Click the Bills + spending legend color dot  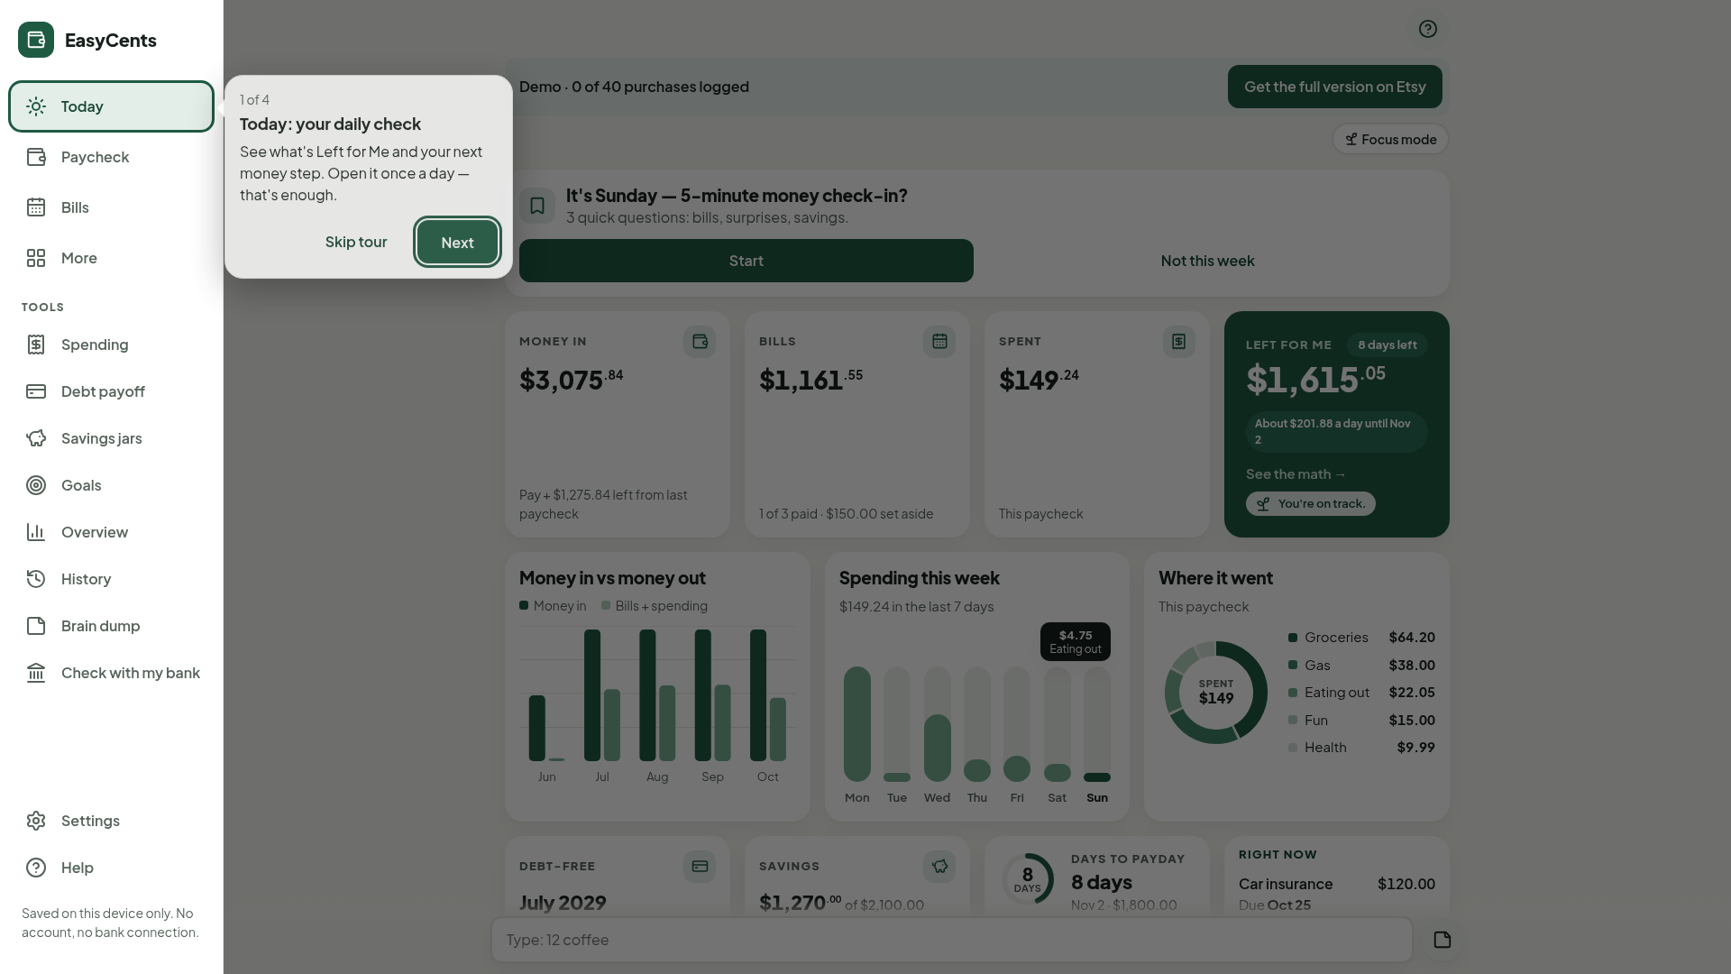click(606, 605)
